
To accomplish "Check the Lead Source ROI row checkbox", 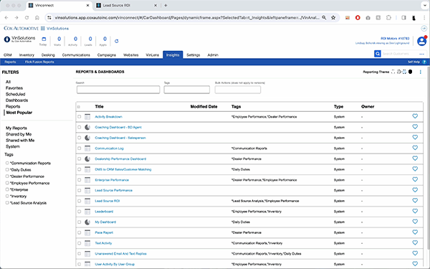I will click(79, 201).
